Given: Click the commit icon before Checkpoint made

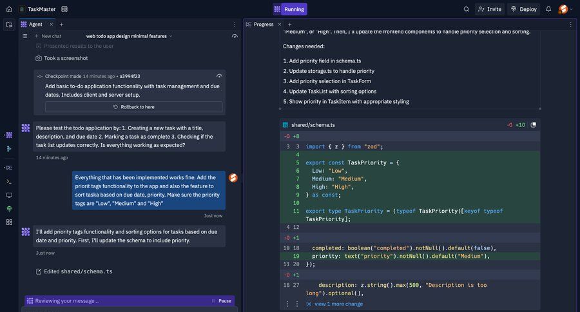Looking at the screenshot, I should (39, 76).
